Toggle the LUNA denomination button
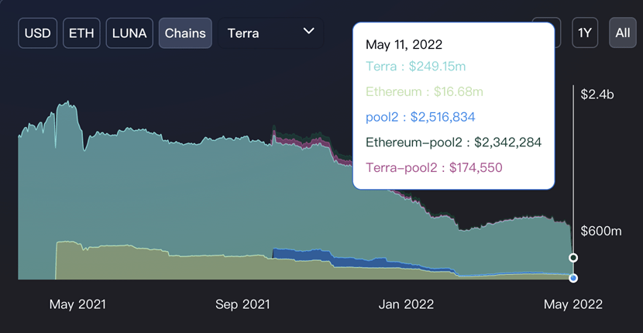 [x=129, y=33]
